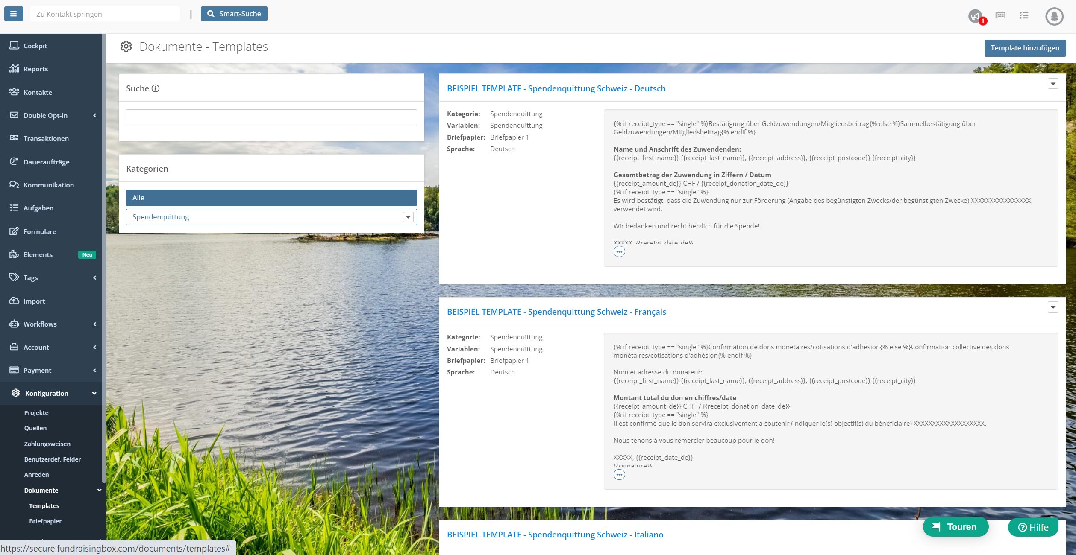Open the Spendenquittung category dropdown arrow

tap(408, 217)
